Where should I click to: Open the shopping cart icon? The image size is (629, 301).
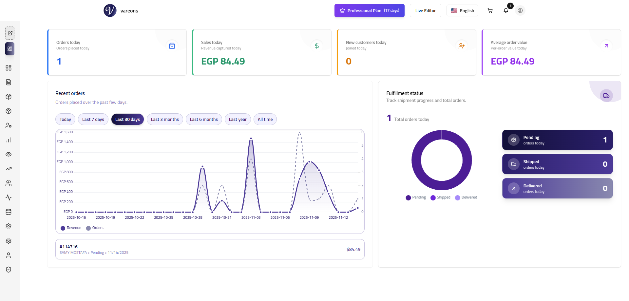point(490,10)
